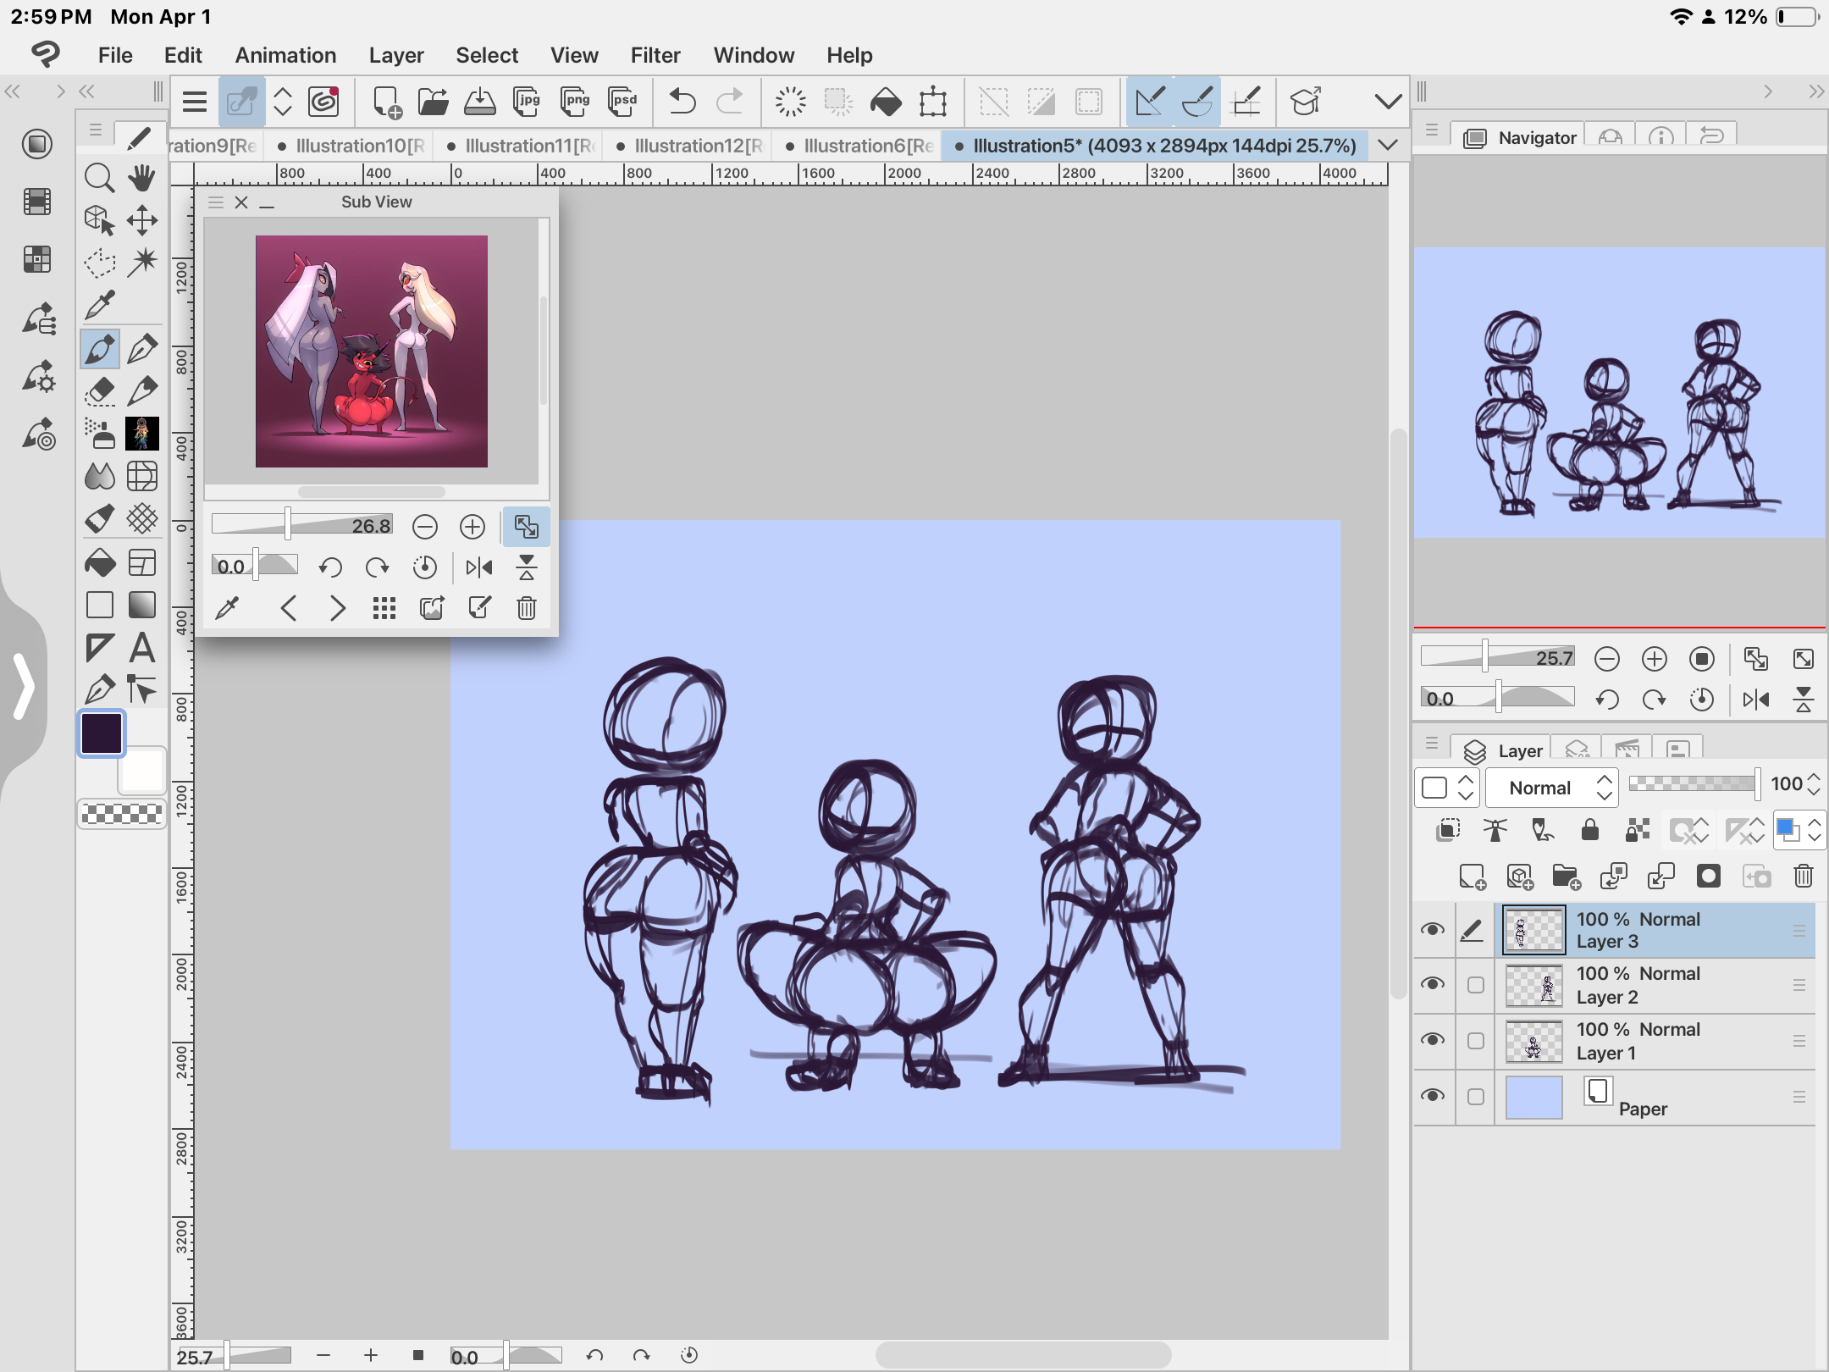1829x1372 pixels.
Task: Check the box beside Layer 1
Action: [x=1476, y=1041]
